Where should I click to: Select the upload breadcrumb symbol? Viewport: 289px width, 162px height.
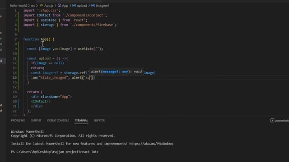[x=82, y=6]
